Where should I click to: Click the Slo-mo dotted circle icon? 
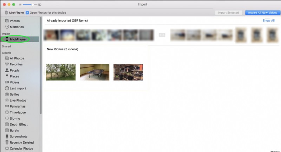(7, 118)
